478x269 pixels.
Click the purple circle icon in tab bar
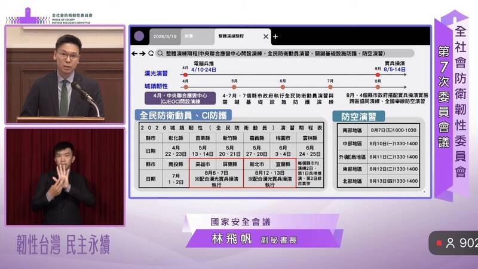[x=139, y=36]
